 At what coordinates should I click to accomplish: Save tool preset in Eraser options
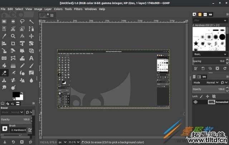click(5, 142)
